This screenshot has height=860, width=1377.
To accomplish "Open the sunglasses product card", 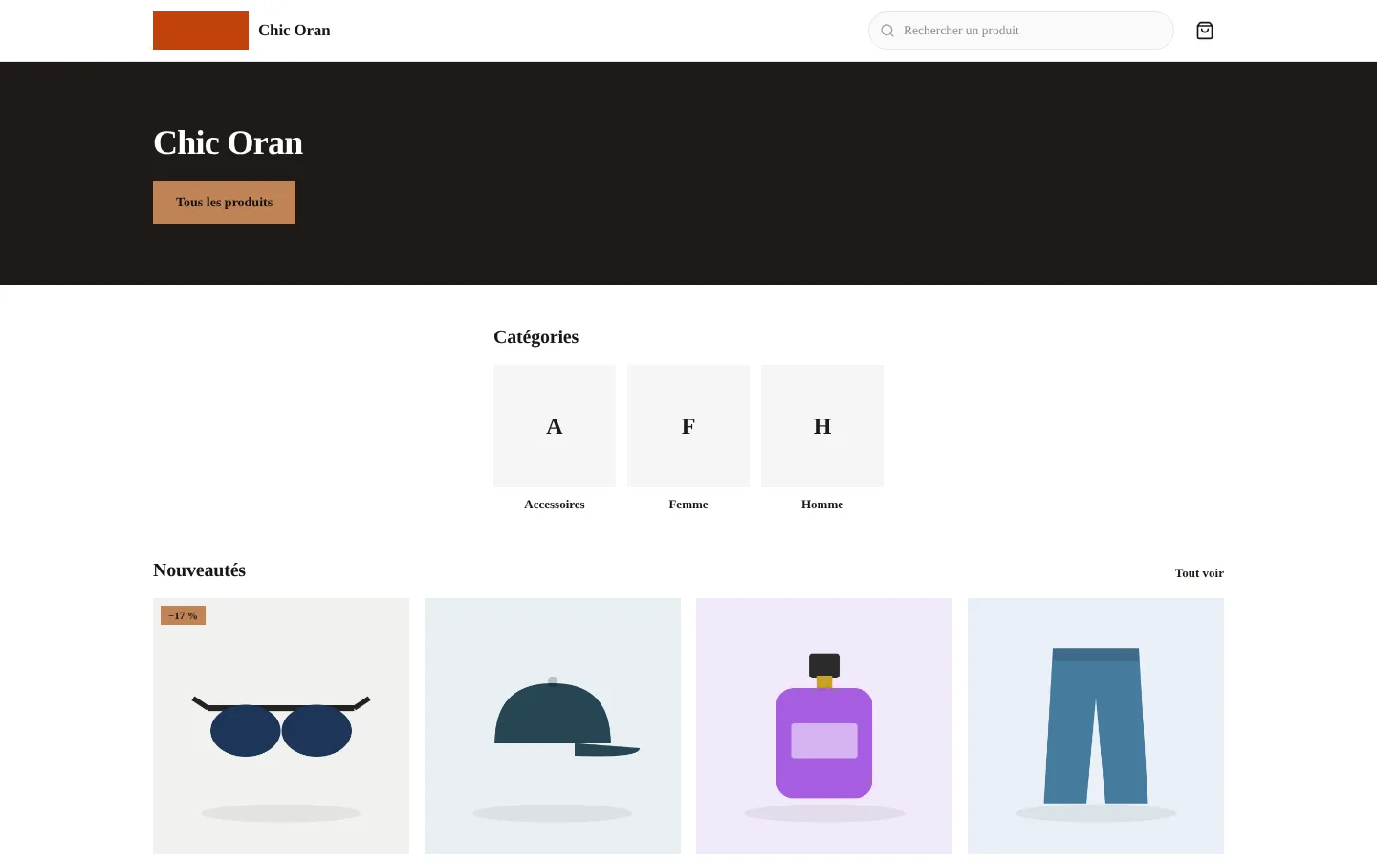I will (281, 726).
